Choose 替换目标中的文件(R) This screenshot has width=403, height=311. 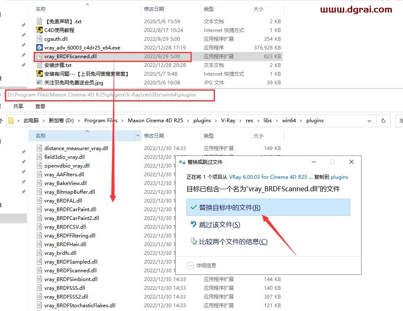pyautogui.click(x=230, y=207)
